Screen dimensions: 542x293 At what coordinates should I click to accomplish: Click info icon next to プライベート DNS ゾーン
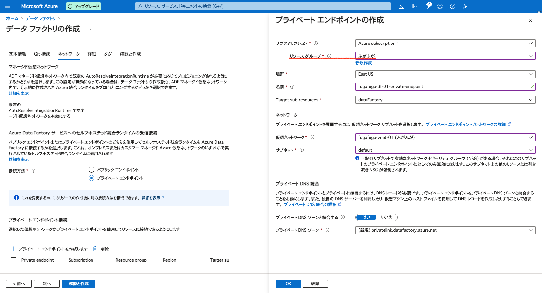(x=327, y=230)
